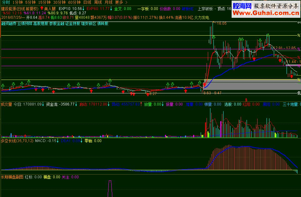Click the red up arrow before 美人腿
The width and height of the screenshot is (301, 197).
[x=42, y=8]
